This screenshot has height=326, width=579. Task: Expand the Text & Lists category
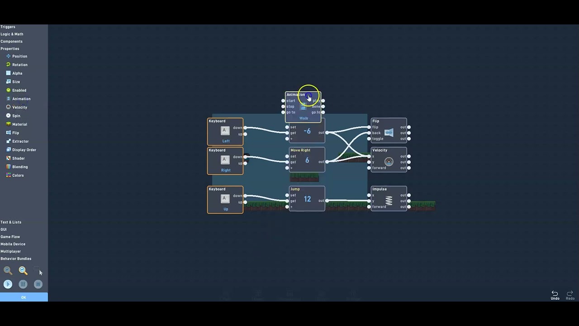(x=11, y=222)
